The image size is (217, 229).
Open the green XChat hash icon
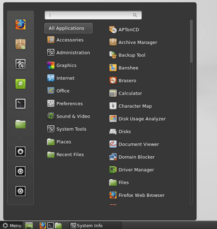point(20,84)
